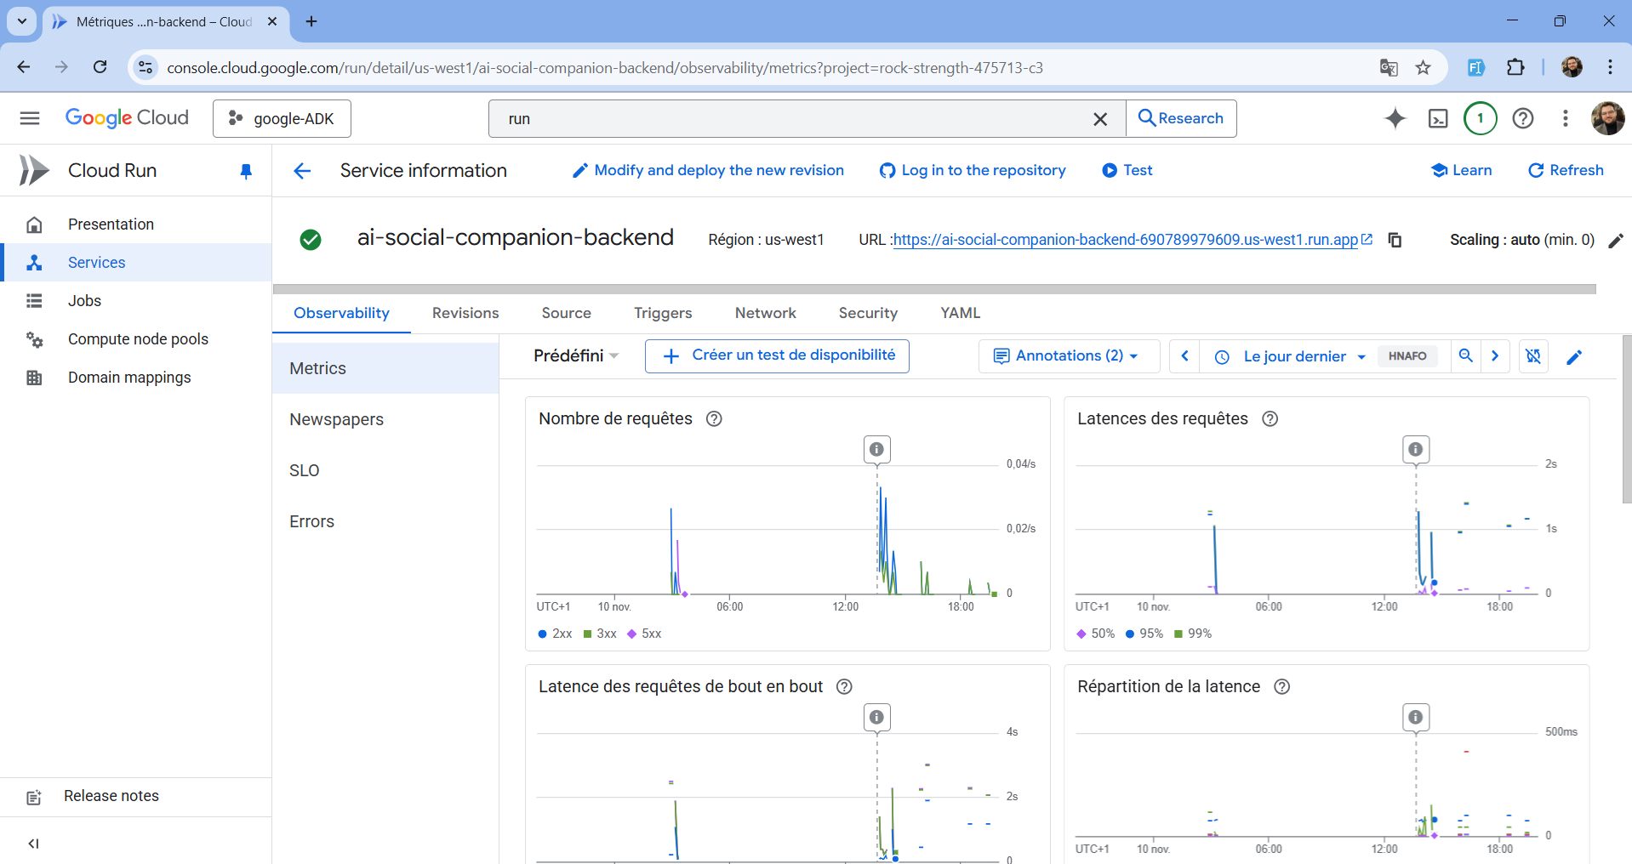
Task: Expand the Annotations (2) dropdown
Action: (x=1069, y=356)
